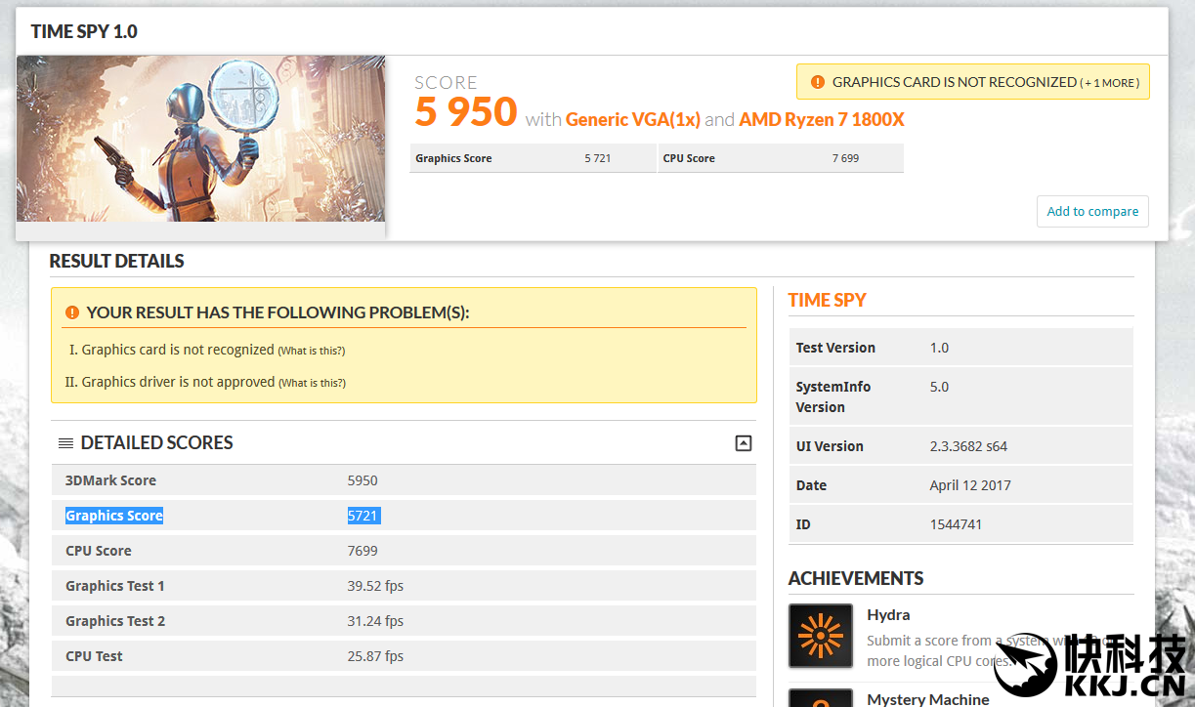Screen dimensions: 1195x707
Task: Click the ACHIEVEMENTS heading
Action: click(856, 578)
